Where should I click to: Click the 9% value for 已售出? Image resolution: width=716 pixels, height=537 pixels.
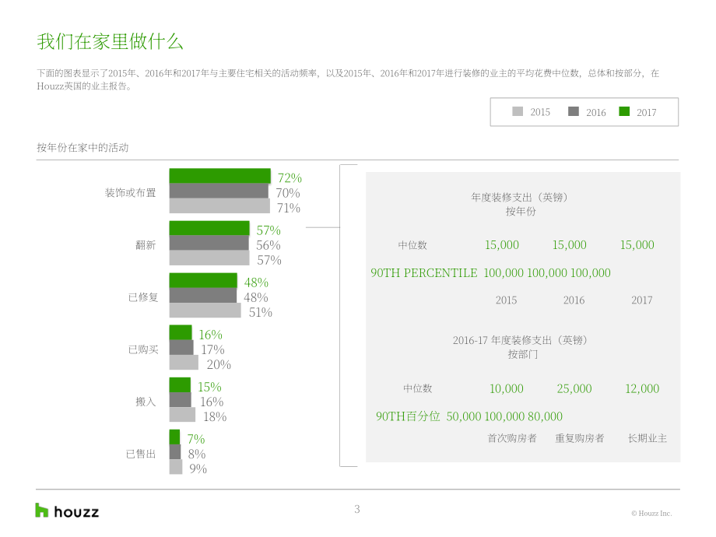pyautogui.click(x=198, y=469)
